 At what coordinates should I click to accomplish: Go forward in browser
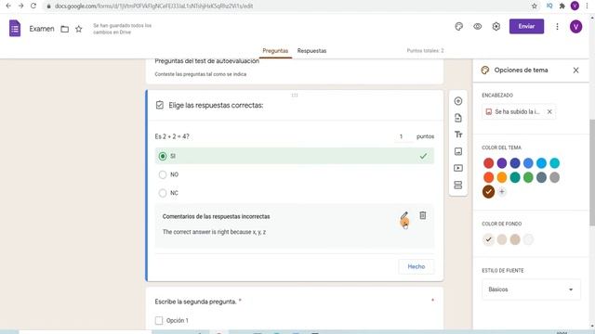20,6
